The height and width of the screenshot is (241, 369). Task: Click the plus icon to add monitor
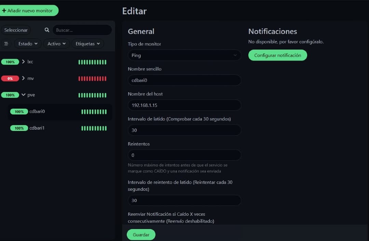tap(4, 11)
